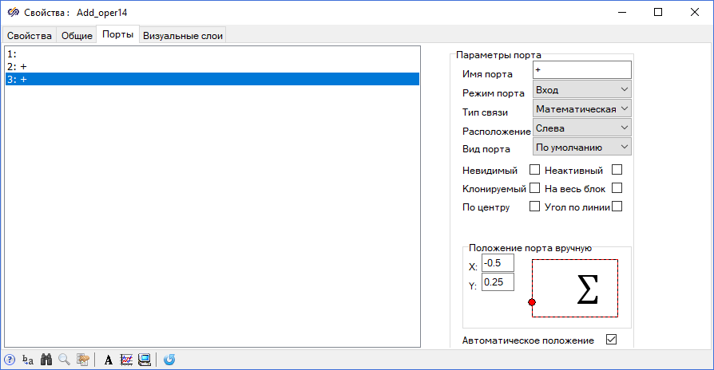This screenshot has width=714, height=370.
Task: Click the text replace 'ba' icon
Action: (x=28, y=360)
